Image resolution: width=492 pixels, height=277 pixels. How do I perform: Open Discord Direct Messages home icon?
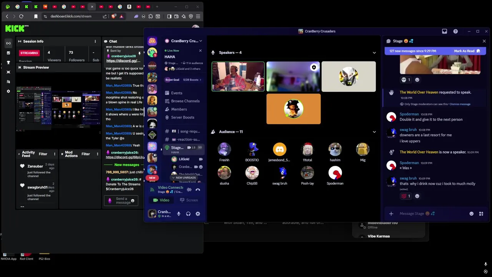point(152,41)
